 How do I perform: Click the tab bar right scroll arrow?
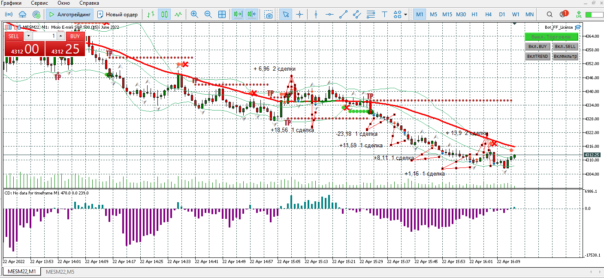[x=600, y=272]
